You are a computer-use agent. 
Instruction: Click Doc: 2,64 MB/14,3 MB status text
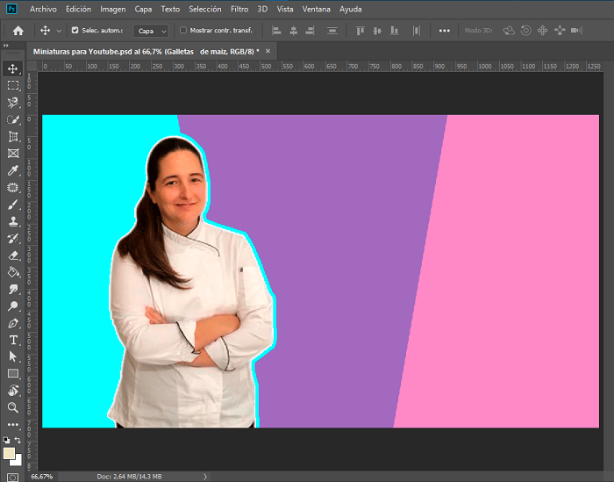tap(129, 477)
